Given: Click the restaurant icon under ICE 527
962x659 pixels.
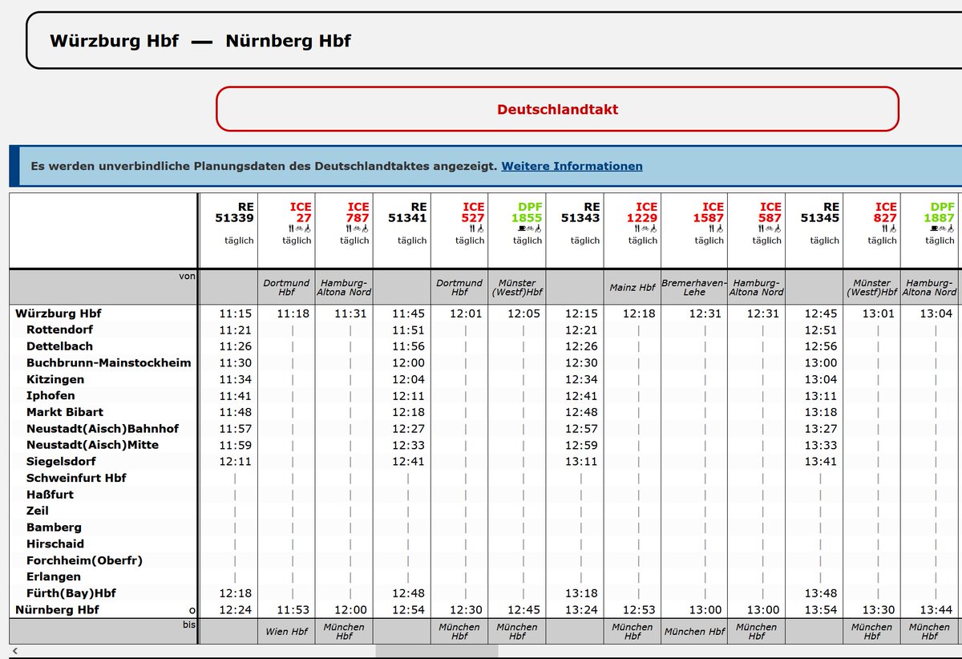Looking at the screenshot, I should [472, 228].
